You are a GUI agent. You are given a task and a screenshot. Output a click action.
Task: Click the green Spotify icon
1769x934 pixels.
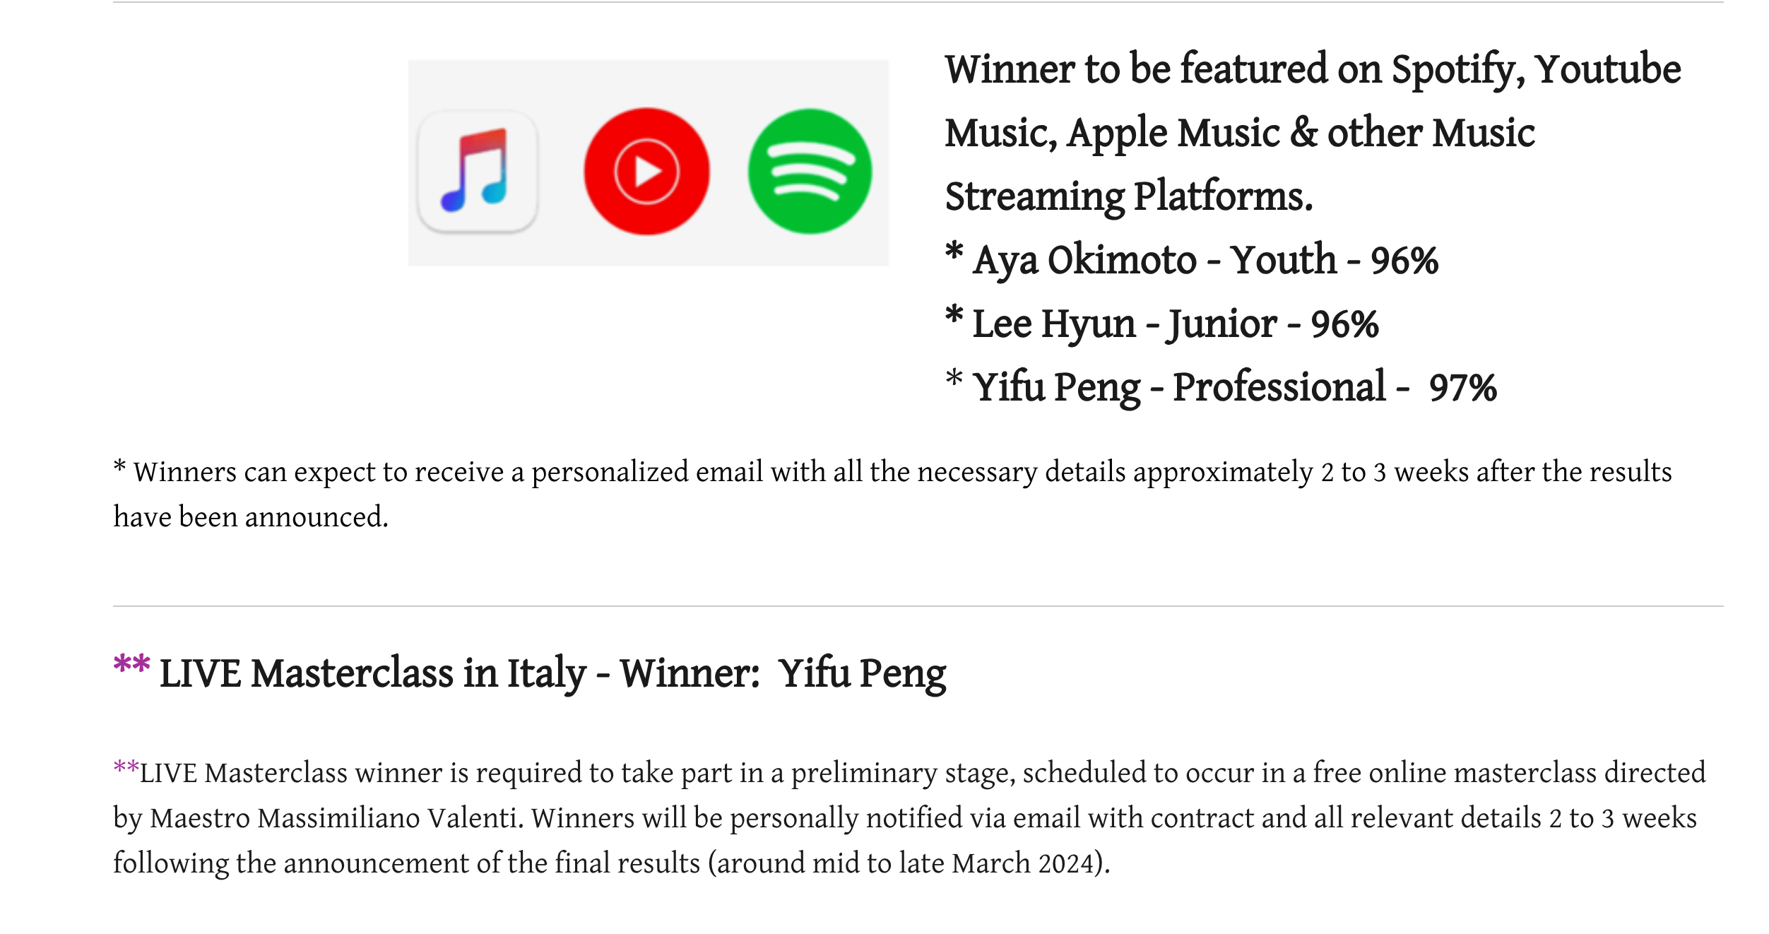point(810,171)
